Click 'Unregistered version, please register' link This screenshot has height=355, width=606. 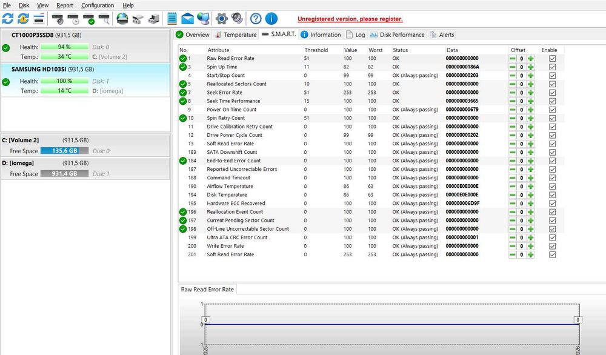click(350, 19)
